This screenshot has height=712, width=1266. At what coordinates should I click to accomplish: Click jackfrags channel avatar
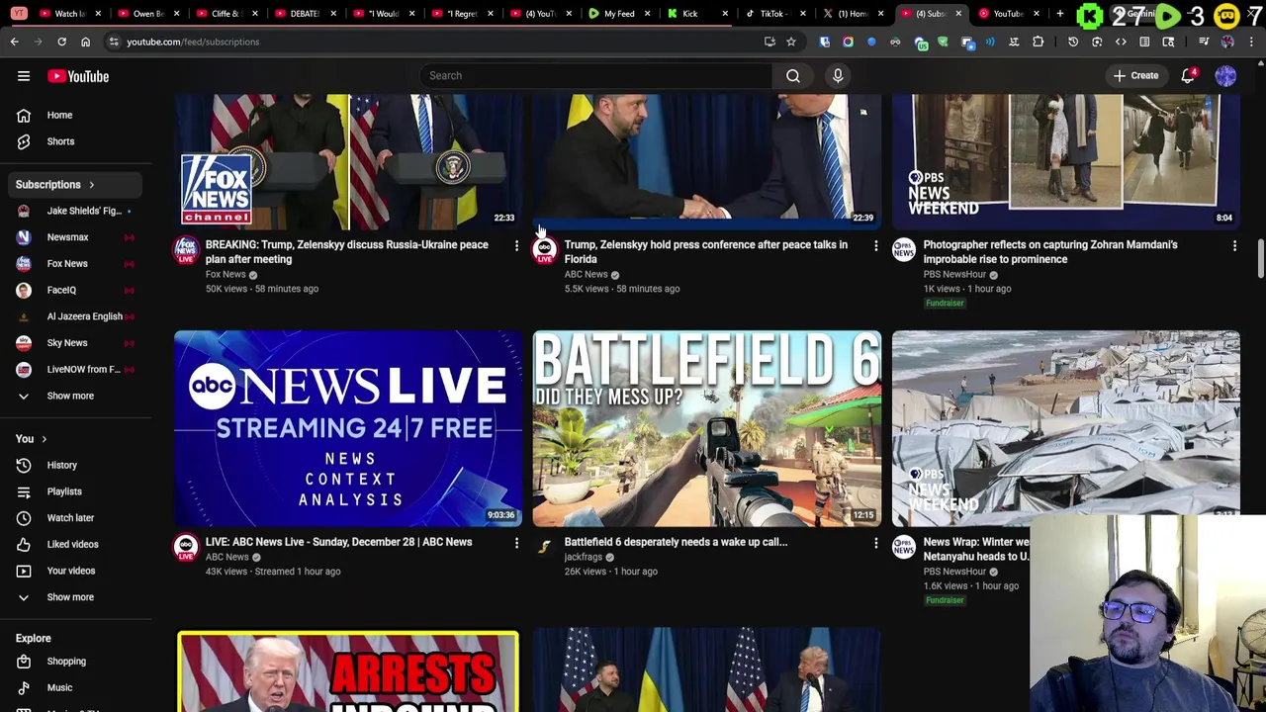coord(545,548)
